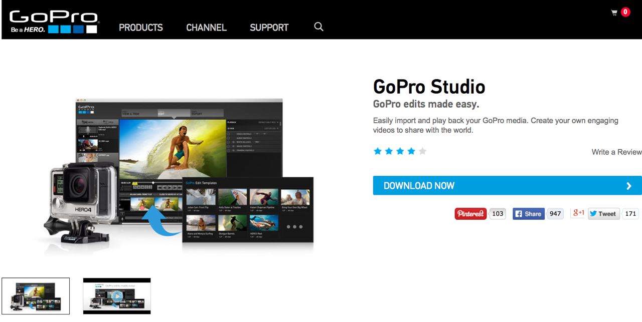The height and width of the screenshot is (322, 642).
Task: Select the video thumbnail with play button
Action: coord(117,296)
